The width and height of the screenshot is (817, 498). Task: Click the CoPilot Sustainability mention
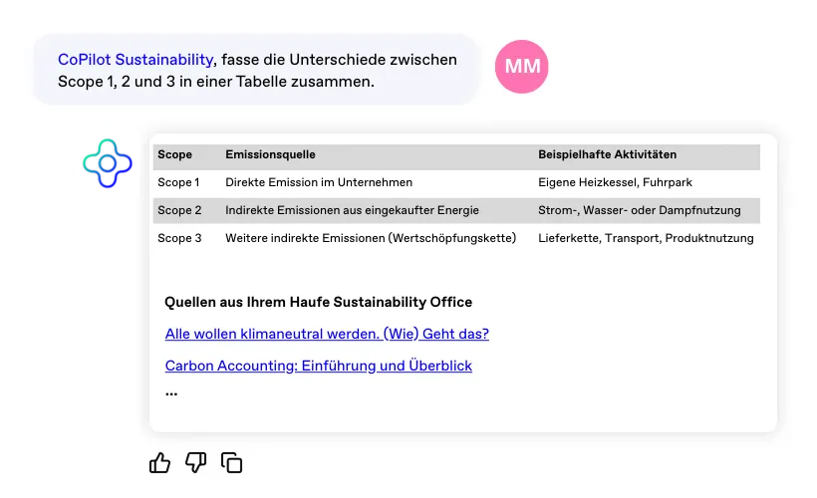click(x=136, y=60)
